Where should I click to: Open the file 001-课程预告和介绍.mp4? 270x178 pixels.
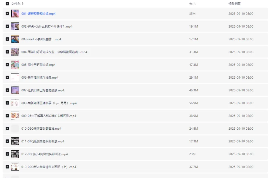coord(38,14)
